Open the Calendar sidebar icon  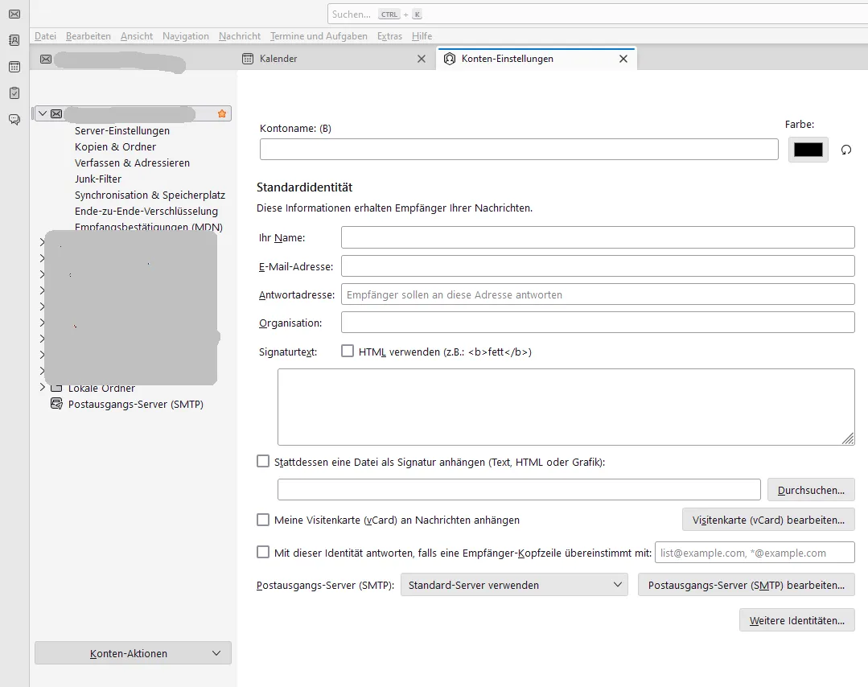(x=14, y=67)
